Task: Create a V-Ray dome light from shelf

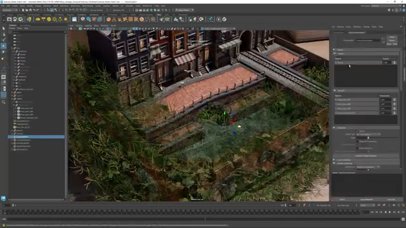Action: tap(38, 19)
